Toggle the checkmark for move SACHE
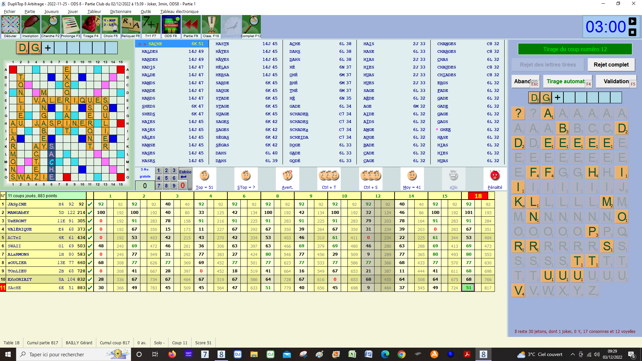 click(90, 288)
